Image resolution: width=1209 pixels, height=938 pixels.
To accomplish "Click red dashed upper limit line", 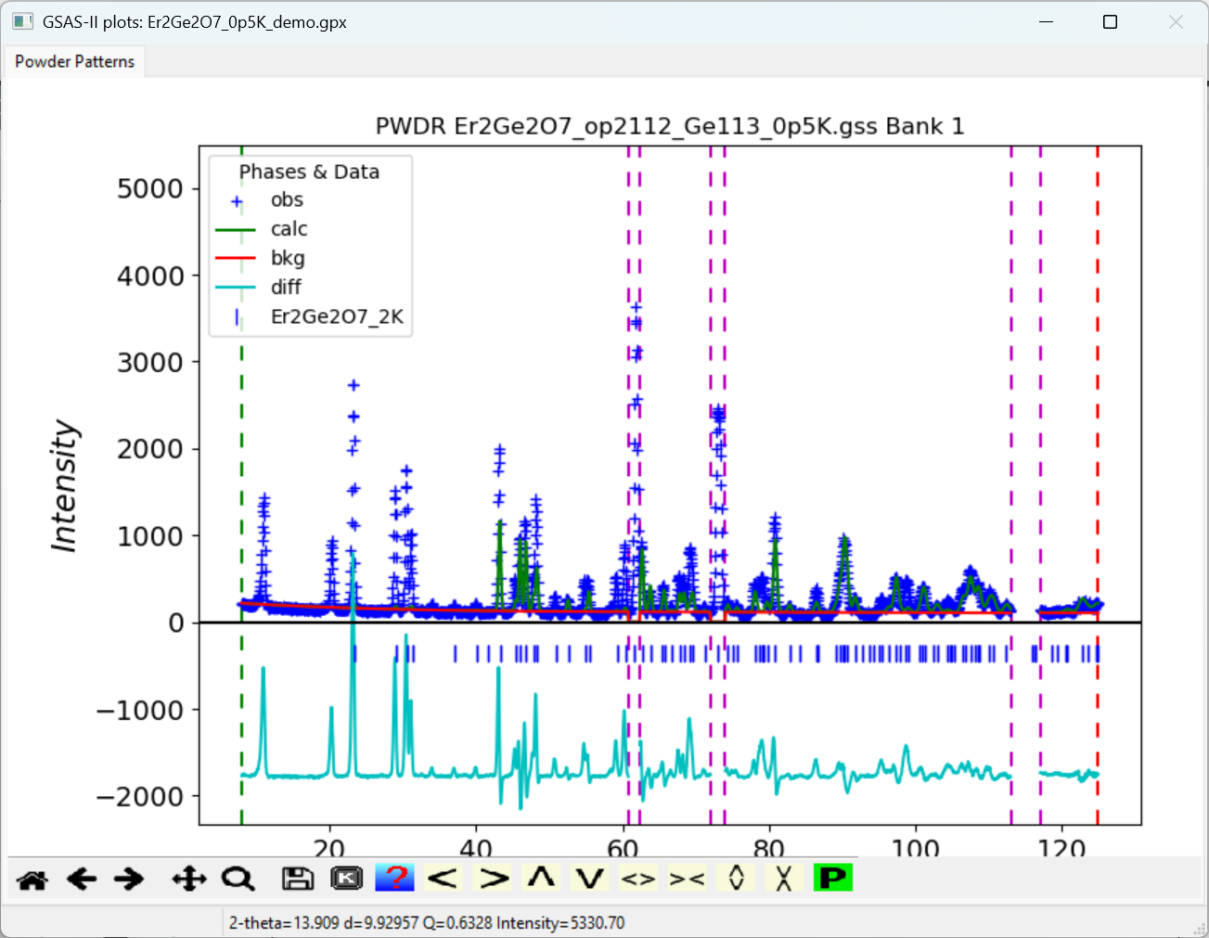I will click(1098, 485).
